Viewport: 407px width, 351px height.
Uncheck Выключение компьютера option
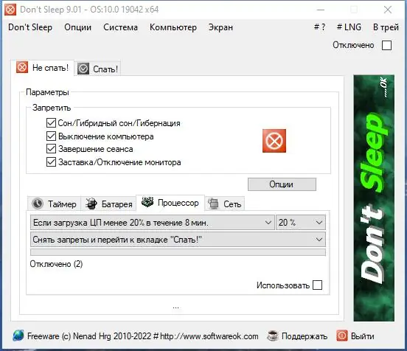51,136
